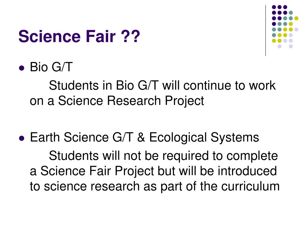Image resolution: width=305 pixels, height=229 pixels.
Task: Click the word 'introduced' in second paragraph
Action: coord(247,171)
